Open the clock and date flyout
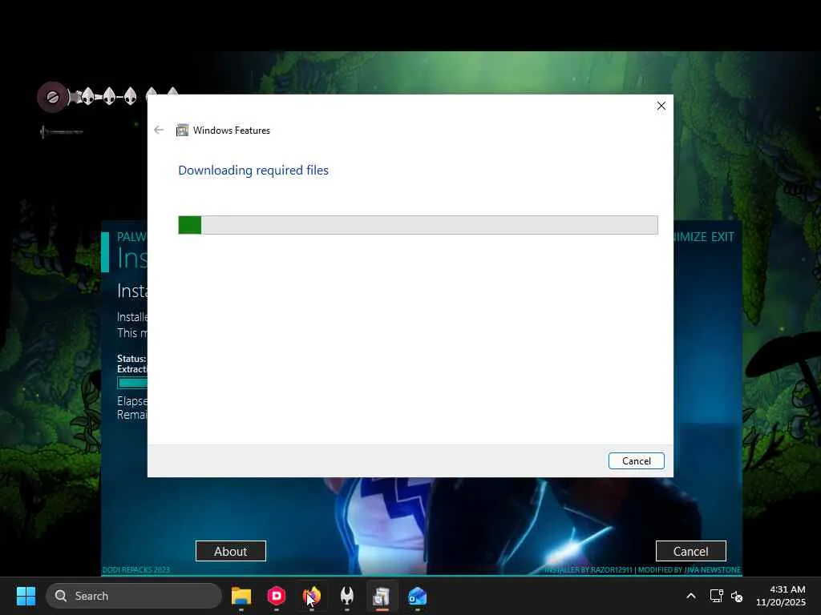The image size is (821, 615). point(781,596)
